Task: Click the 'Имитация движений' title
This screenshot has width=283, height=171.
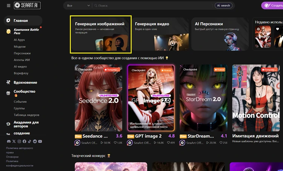Action: click(255, 136)
